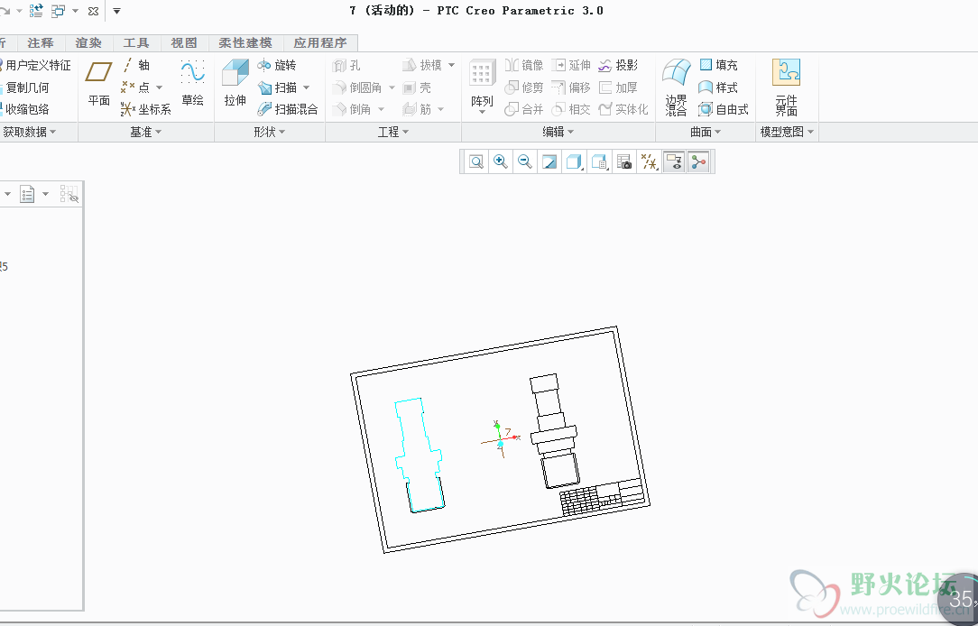Screen dimensions: 978x626
Task: Click the repaint screen icon
Action: (549, 162)
